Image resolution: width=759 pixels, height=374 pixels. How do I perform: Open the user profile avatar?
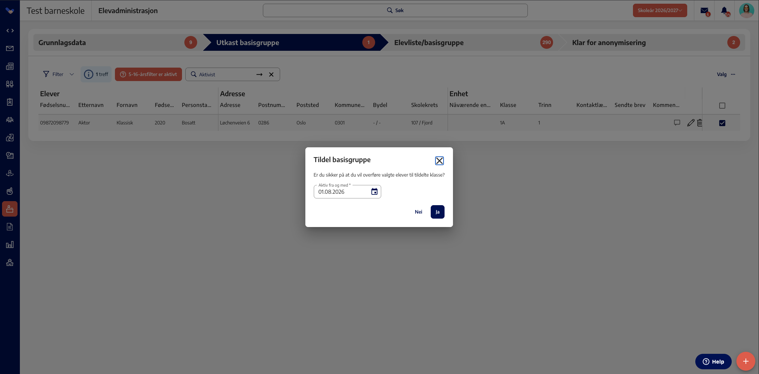(x=746, y=10)
